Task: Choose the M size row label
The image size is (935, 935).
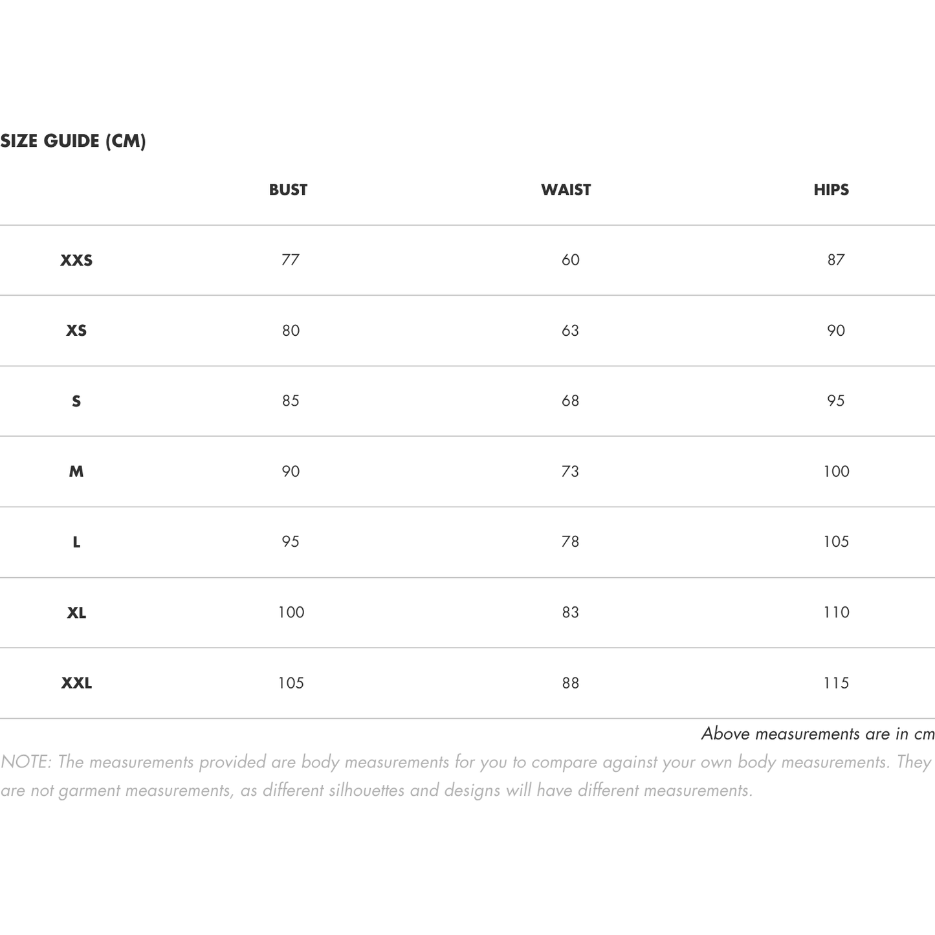Action: (76, 472)
